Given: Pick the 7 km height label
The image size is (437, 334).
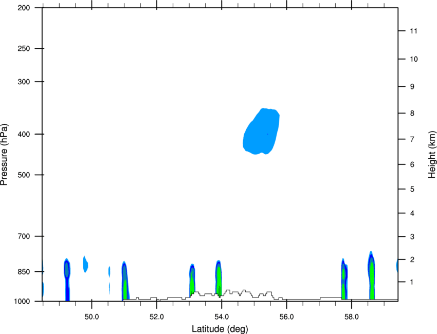Looking at the screenshot, I should click(x=412, y=139).
